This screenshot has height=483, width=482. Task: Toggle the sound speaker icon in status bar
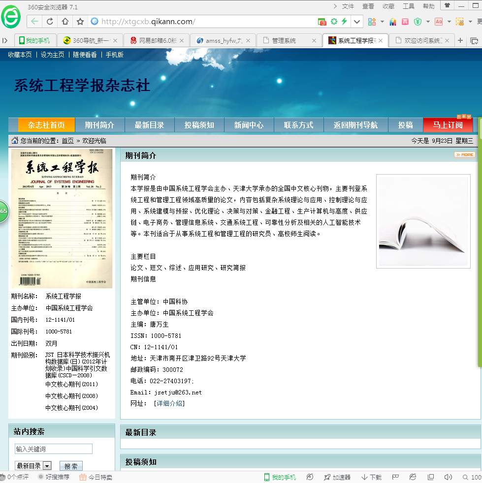[x=448, y=477]
